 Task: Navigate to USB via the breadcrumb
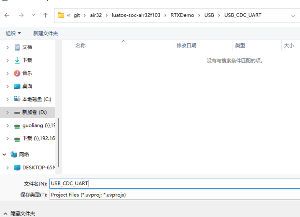pos(209,15)
